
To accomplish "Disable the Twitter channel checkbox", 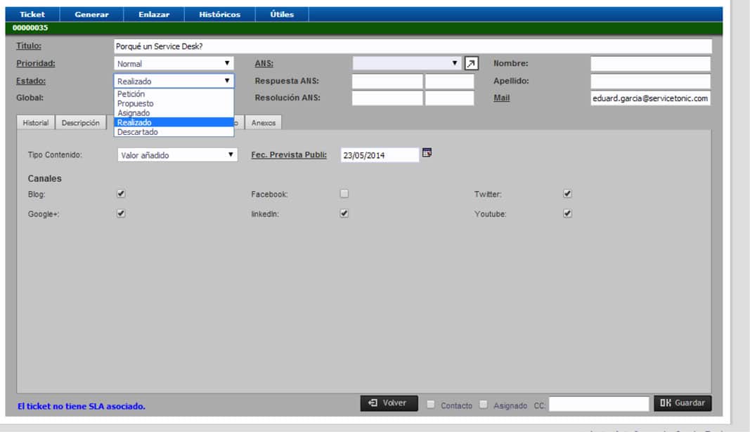I will click(x=568, y=193).
